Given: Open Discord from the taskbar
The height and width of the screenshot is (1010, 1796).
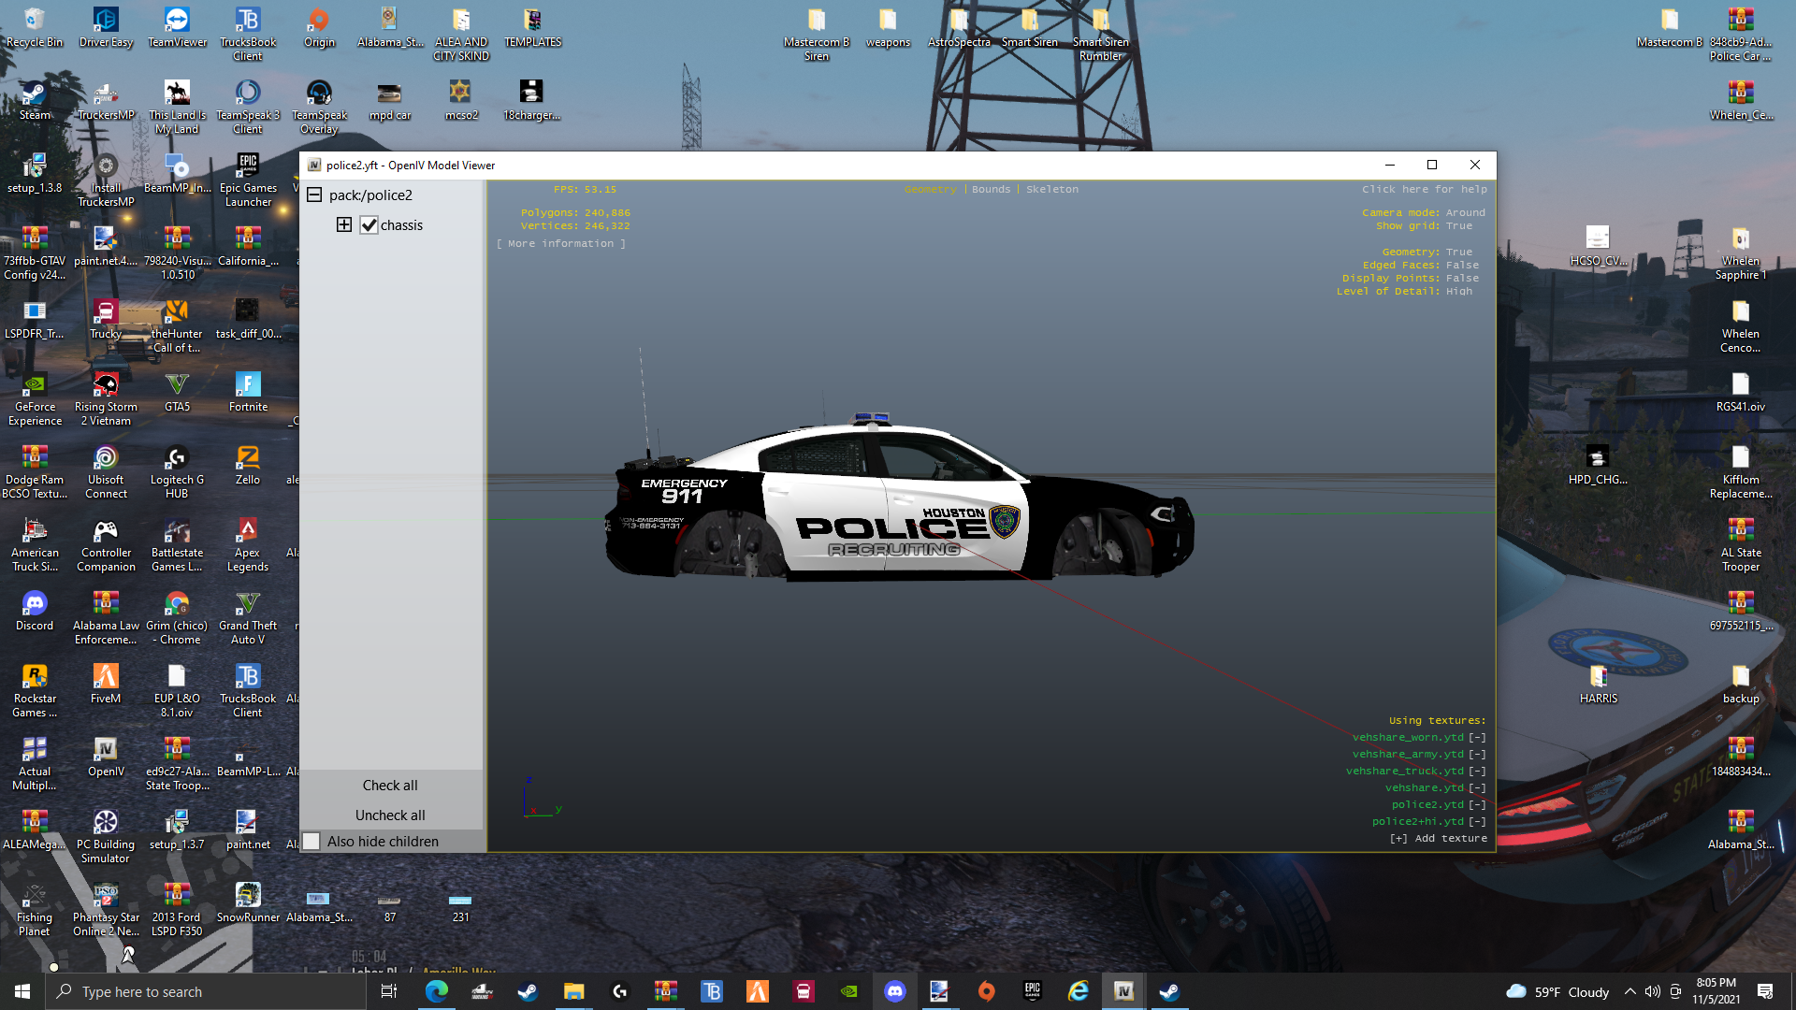Looking at the screenshot, I should [x=895, y=991].
